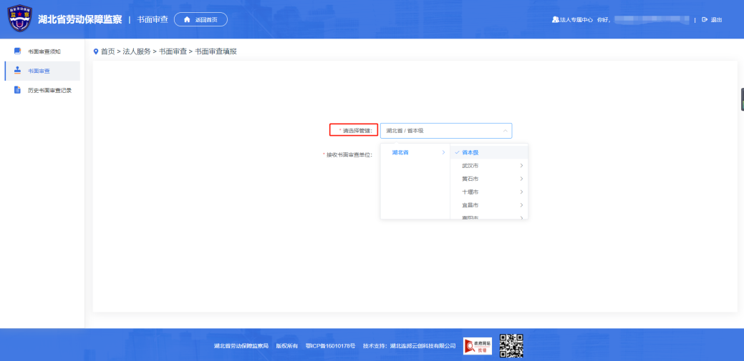This screenshot has height=361, width=744.
Task: Click the 法人服务 breadcrumb link
Action: pos(137,51)
